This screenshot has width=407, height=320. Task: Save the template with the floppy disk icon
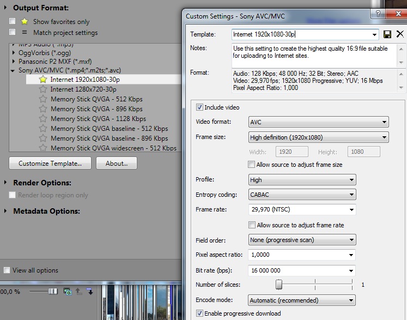coord(387,34)
